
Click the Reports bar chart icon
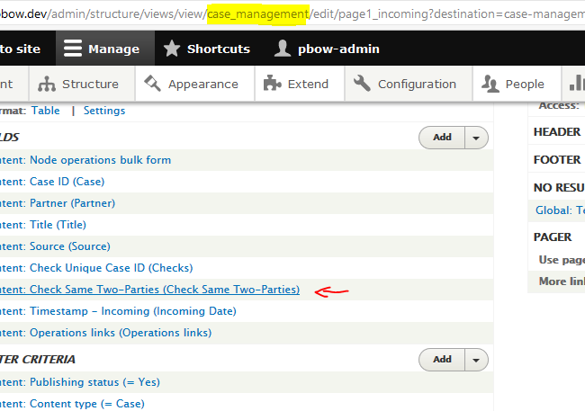(577, 83)
